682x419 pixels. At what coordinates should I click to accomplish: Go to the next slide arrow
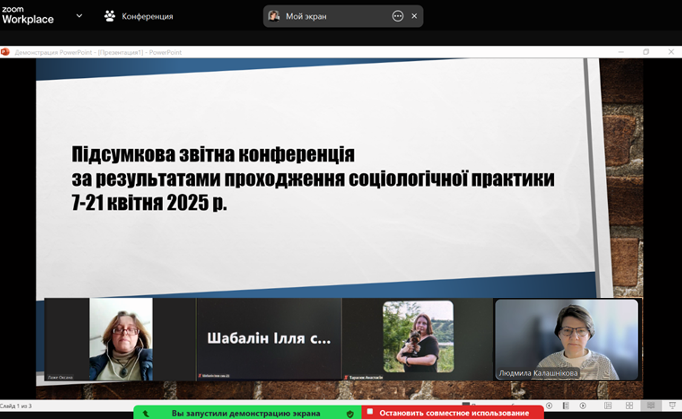pyautogui.click(x=583, y=405)
